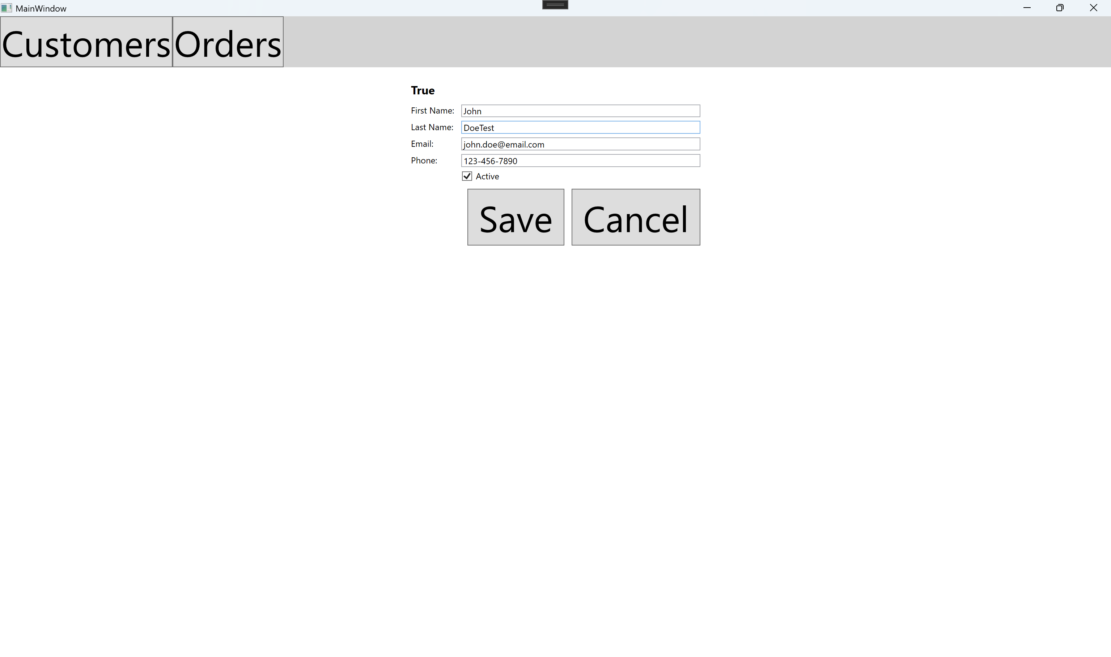Select the Email text box
The height and width of the screenshot is (657, 1111).
tap(581, 144)
